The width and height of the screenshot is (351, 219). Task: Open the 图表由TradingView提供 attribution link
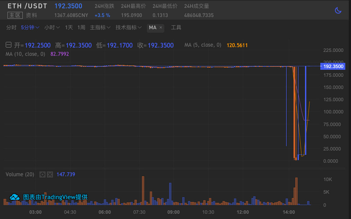(x=55, y=197)
